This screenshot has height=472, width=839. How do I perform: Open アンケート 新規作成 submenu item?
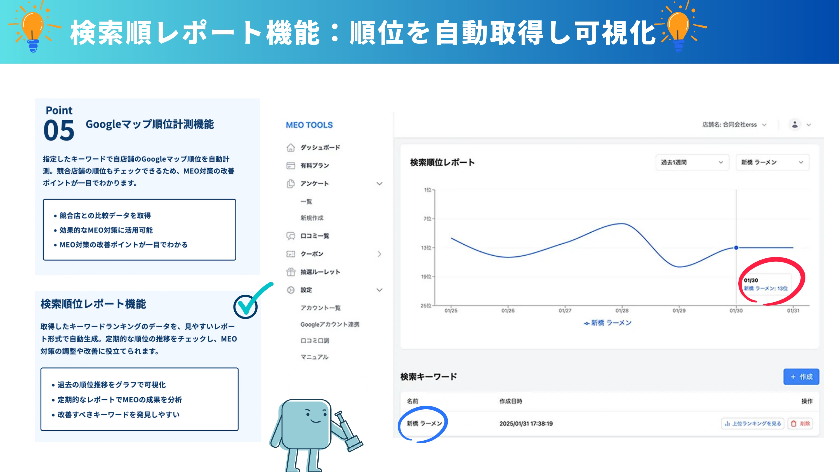pyautogui.click(x=312, y=218)
